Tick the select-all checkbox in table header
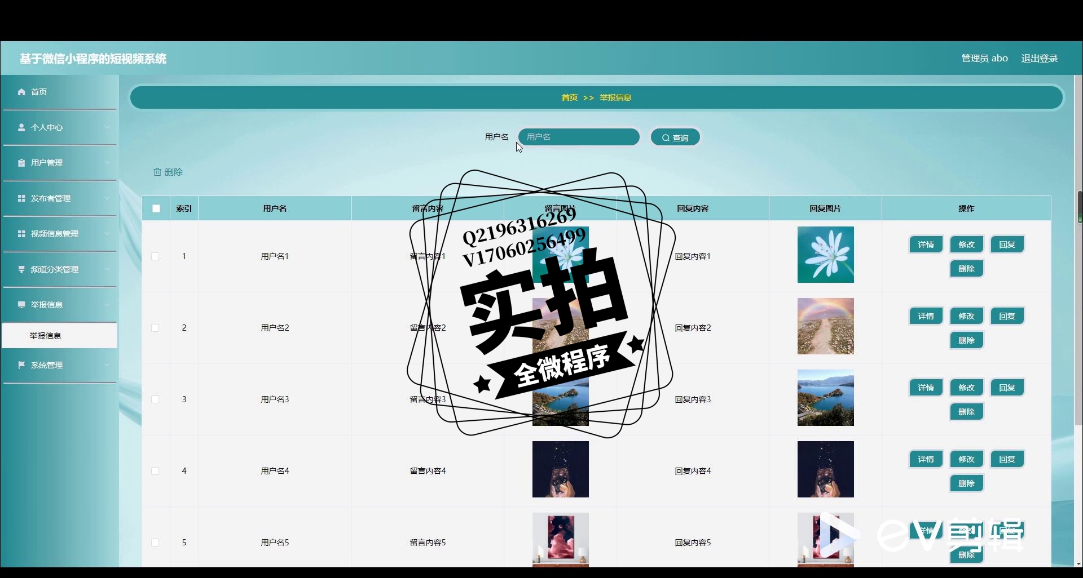 click(x=156, y=208)
